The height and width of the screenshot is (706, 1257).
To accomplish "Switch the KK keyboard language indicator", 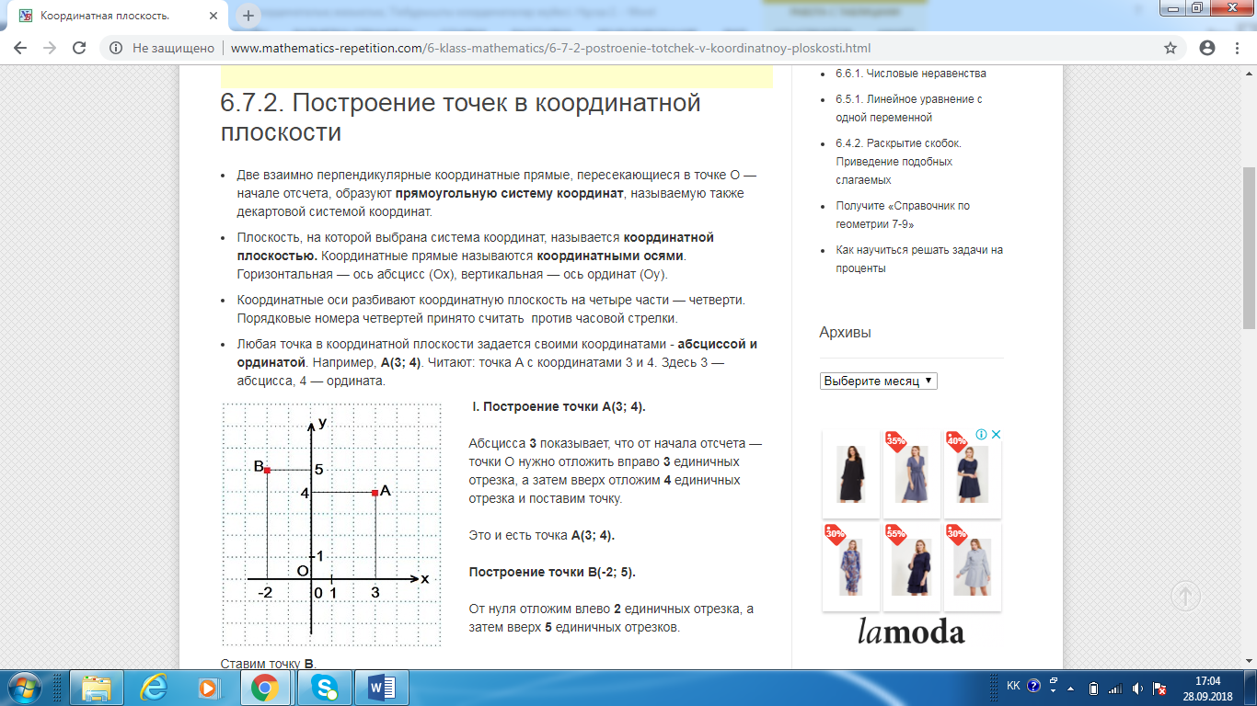I will click(x=1013, y=687).
